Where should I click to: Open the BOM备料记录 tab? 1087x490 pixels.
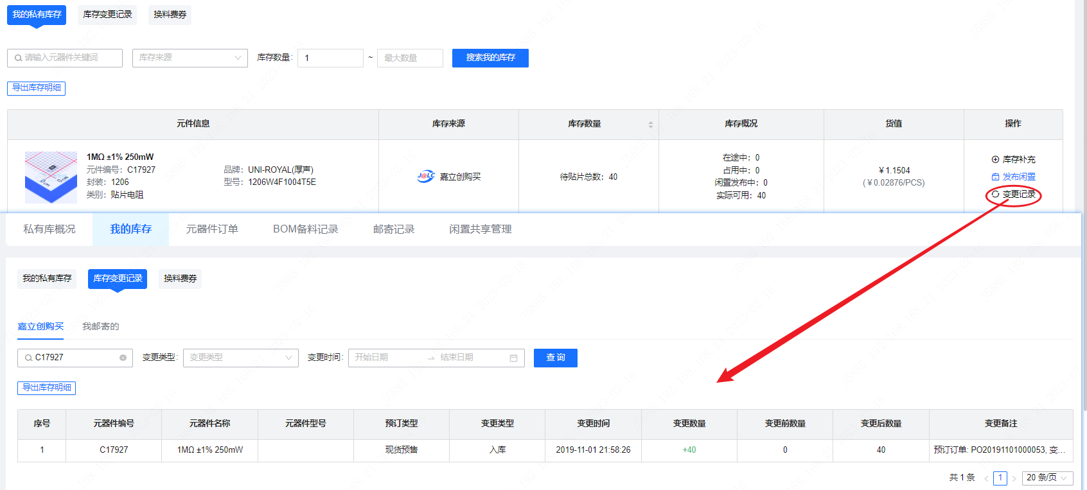click(305, 229)
